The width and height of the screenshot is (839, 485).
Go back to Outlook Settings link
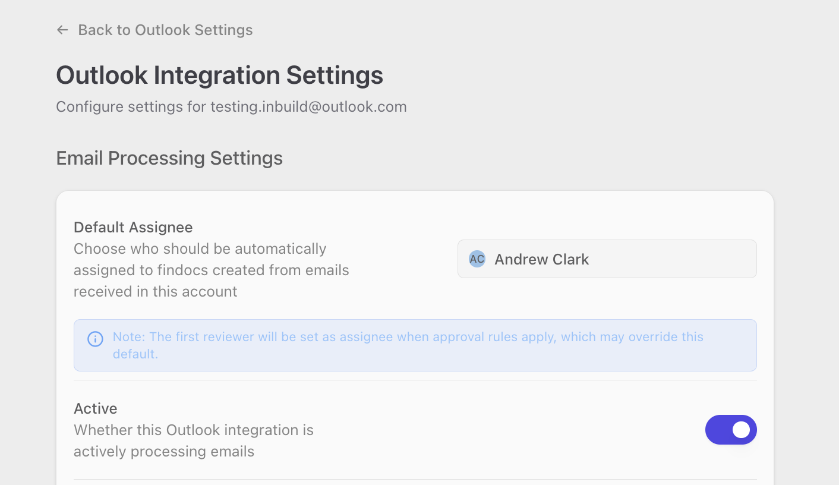[x=154, y=30]
